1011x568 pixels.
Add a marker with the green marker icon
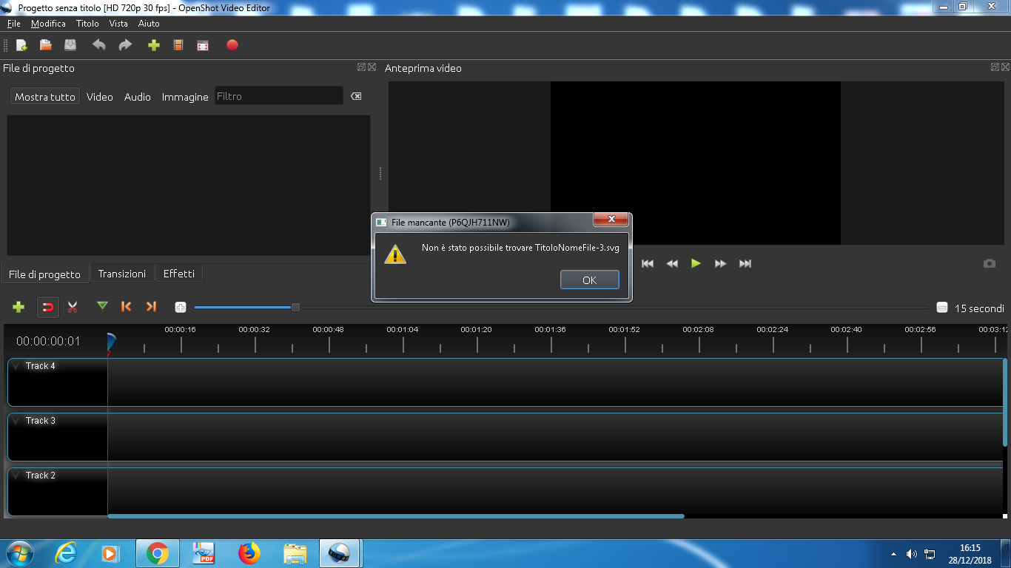pyautogui.click(x=102, y=306)
